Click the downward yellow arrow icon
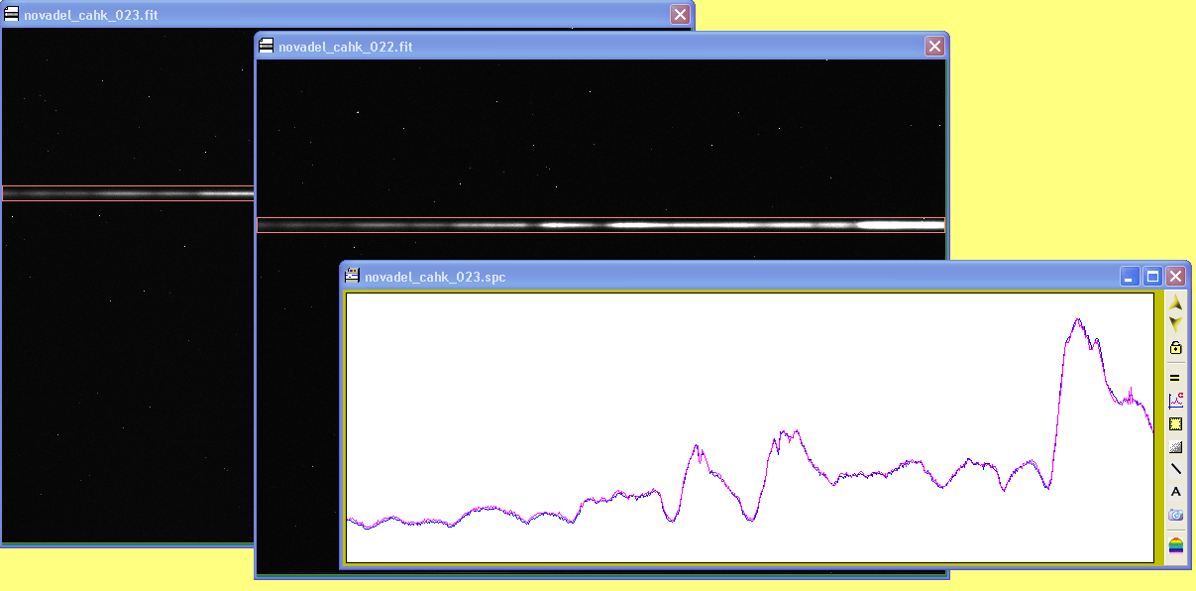This screenshot has height=591, width=1196. click(1175, 323)
